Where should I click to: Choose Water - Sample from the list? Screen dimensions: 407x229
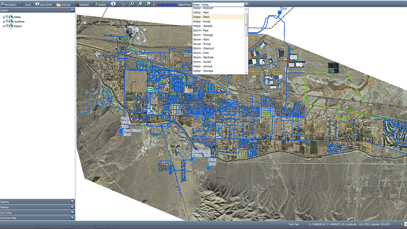click(x=218, y=26)
